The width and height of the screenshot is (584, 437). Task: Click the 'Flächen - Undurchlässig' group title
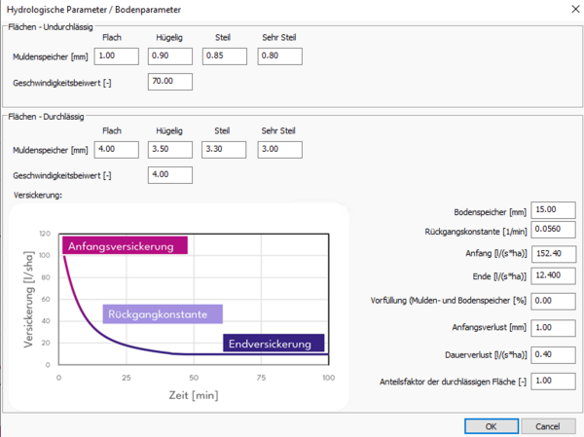[51, 27]
